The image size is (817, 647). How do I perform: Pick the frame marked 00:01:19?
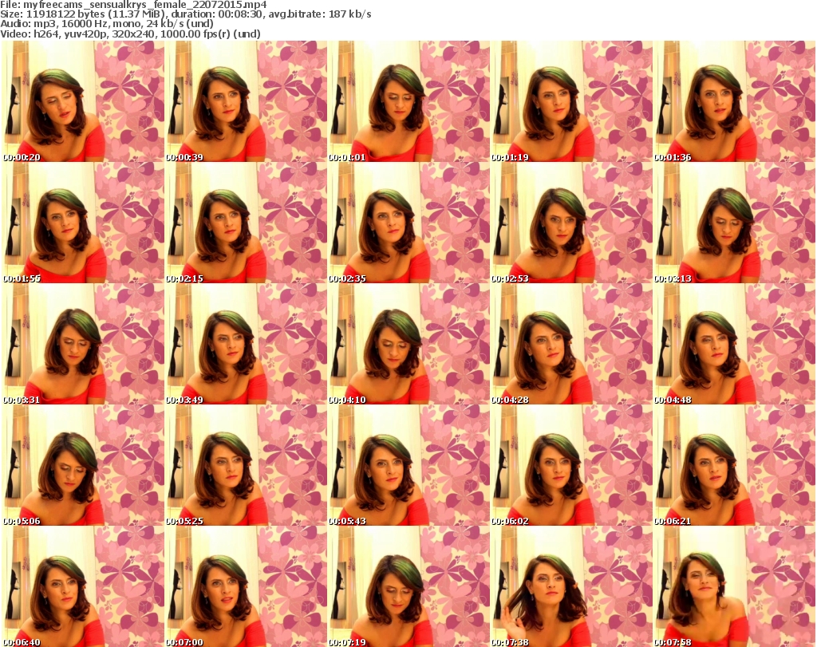[571, 101]
